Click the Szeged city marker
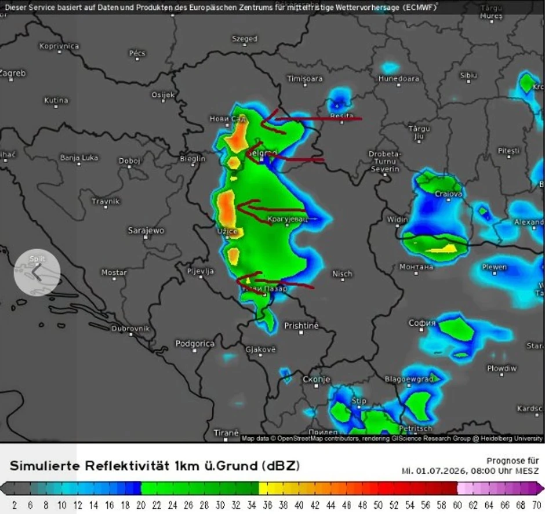This screenshot has width=545, height=514. 245,45
